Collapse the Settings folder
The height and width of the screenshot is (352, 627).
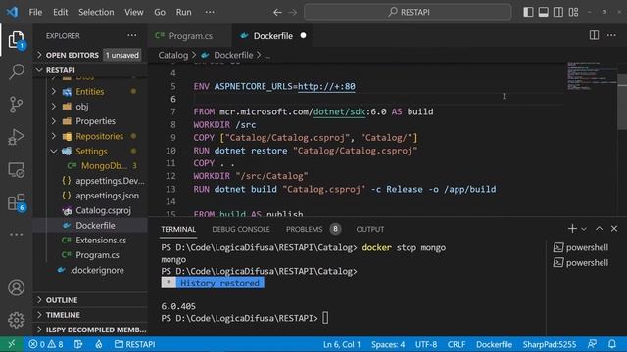point(90,151)
